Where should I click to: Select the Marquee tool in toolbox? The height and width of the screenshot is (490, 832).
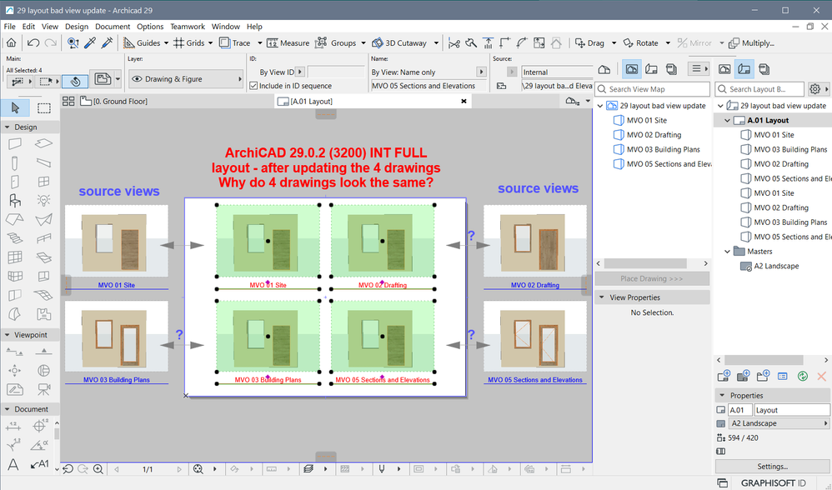coord(44,108)
